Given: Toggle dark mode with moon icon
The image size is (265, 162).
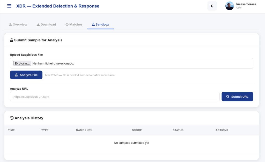Looking at the screenshot, I should click(212, 6).
